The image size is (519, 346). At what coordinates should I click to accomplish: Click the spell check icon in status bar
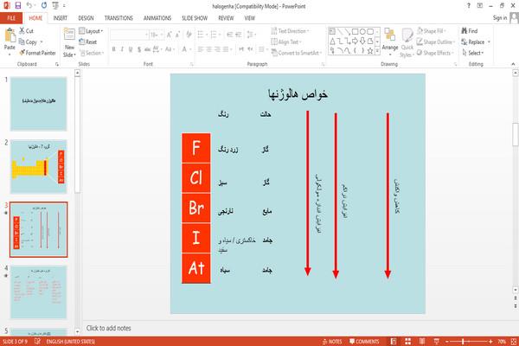[x=37, y=341]
